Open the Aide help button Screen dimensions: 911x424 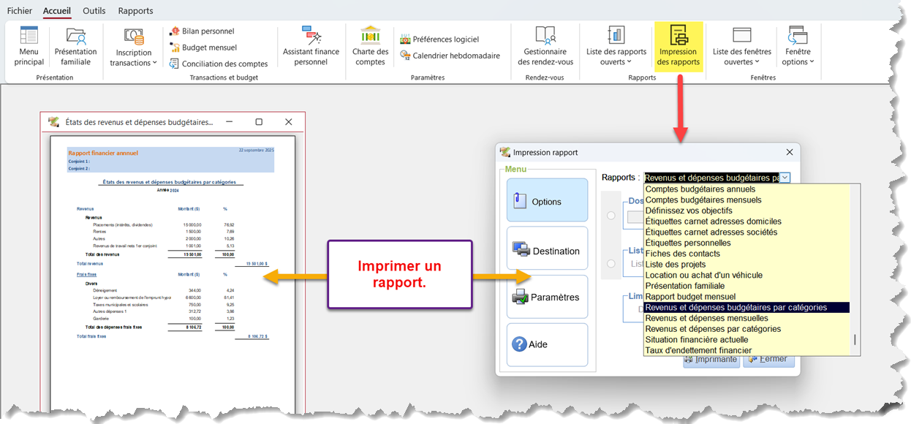[547, 344]
